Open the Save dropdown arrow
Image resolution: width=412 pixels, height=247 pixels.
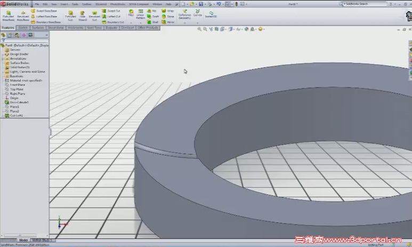tap(205, 4)
